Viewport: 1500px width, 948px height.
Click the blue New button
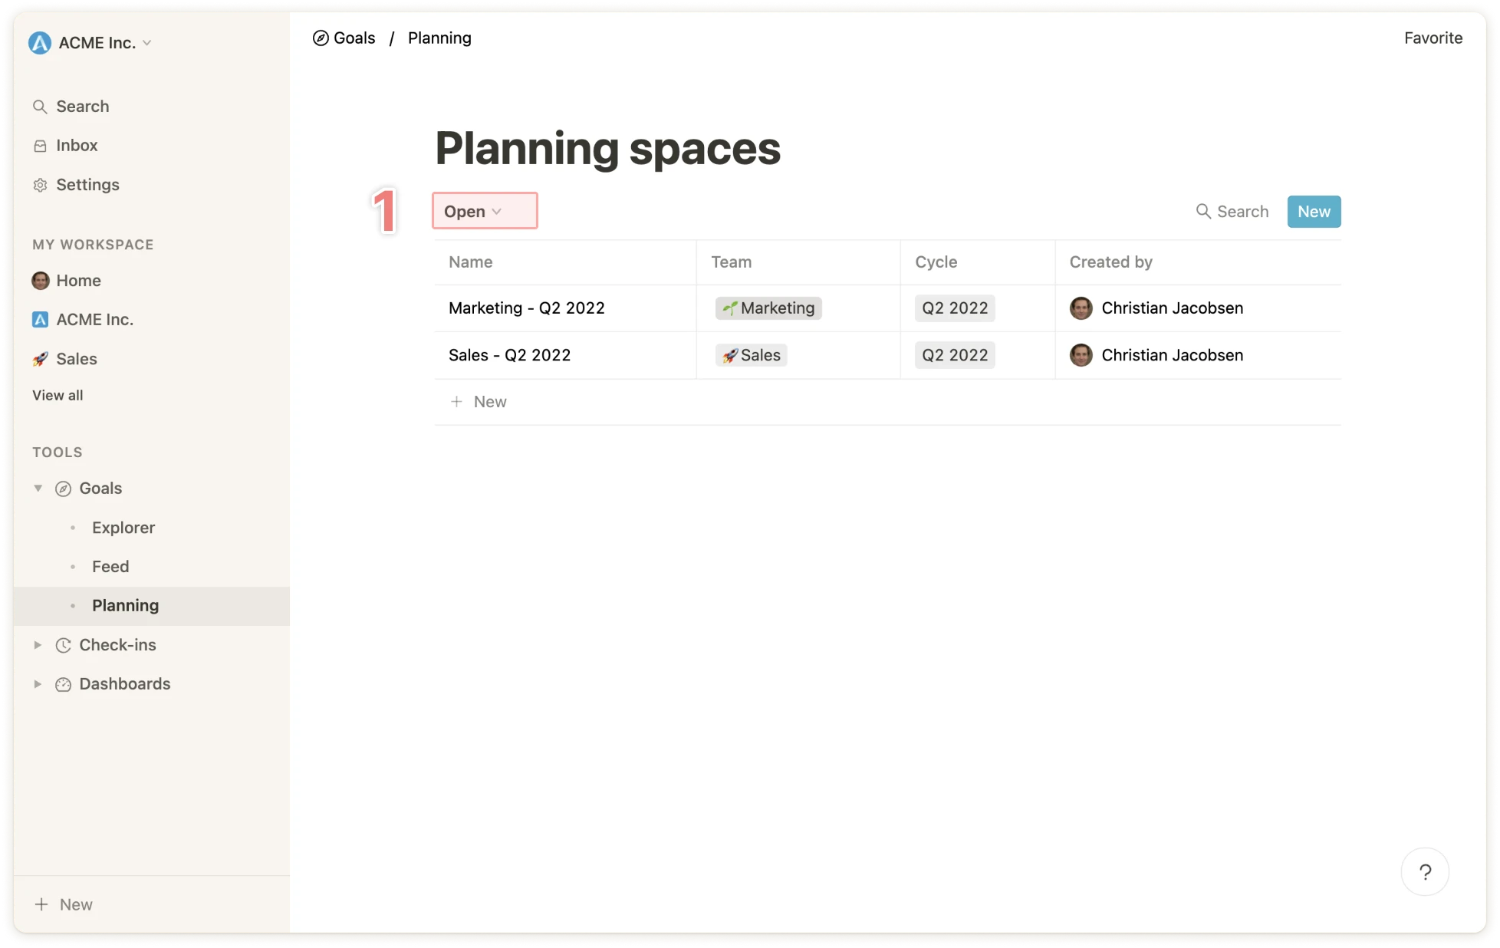click(x=1314, y=212)
